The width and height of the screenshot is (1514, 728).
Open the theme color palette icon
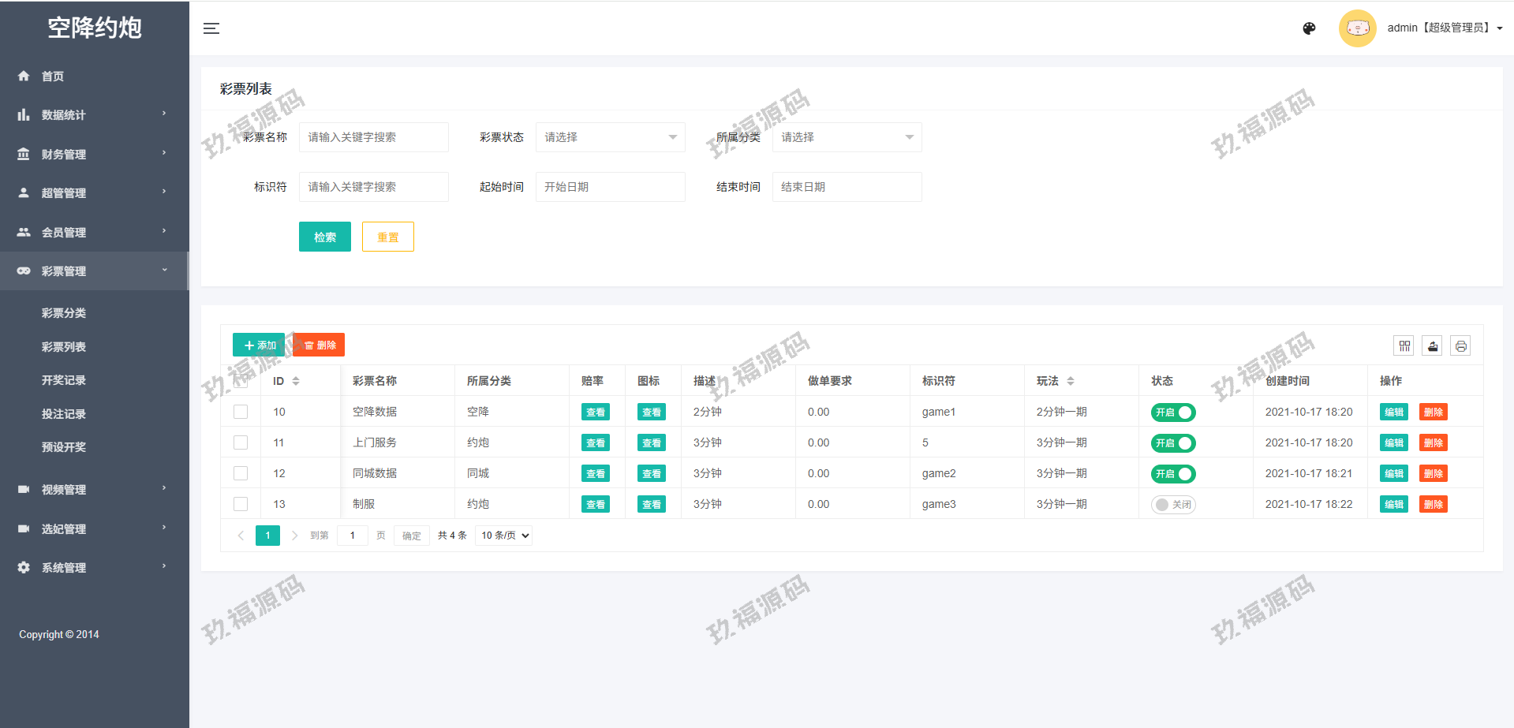tap(1309, 28)
